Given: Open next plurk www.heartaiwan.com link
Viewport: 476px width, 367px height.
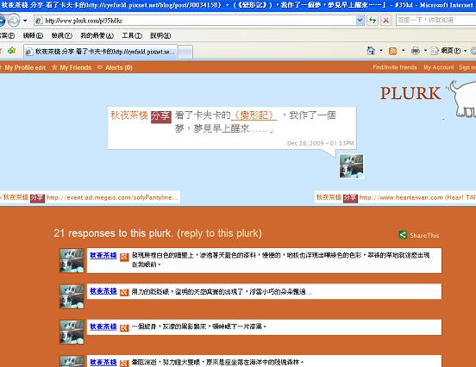Looking at the screenshot, I should point(417,197).
